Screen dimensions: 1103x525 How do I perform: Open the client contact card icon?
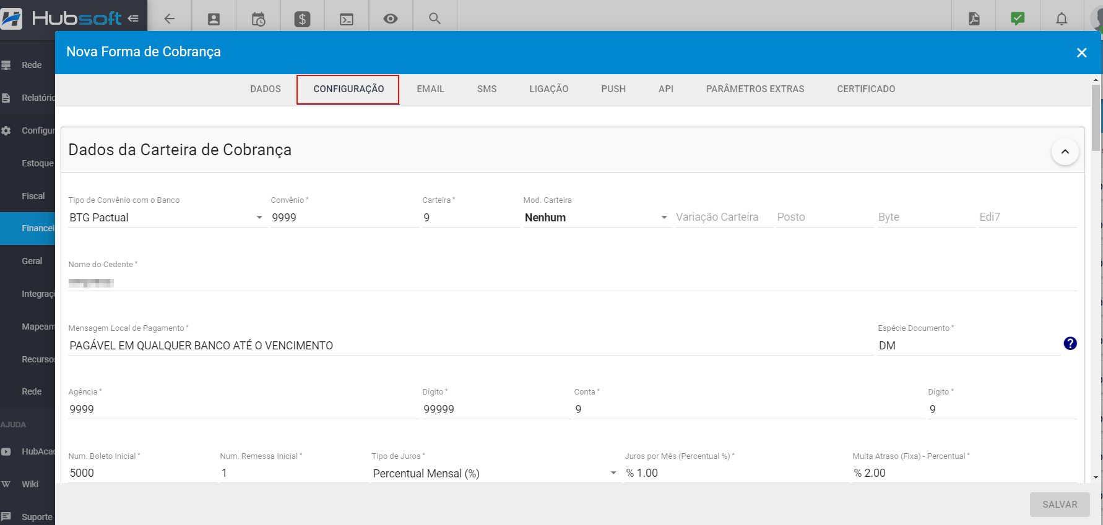click(x=214, y=19)
